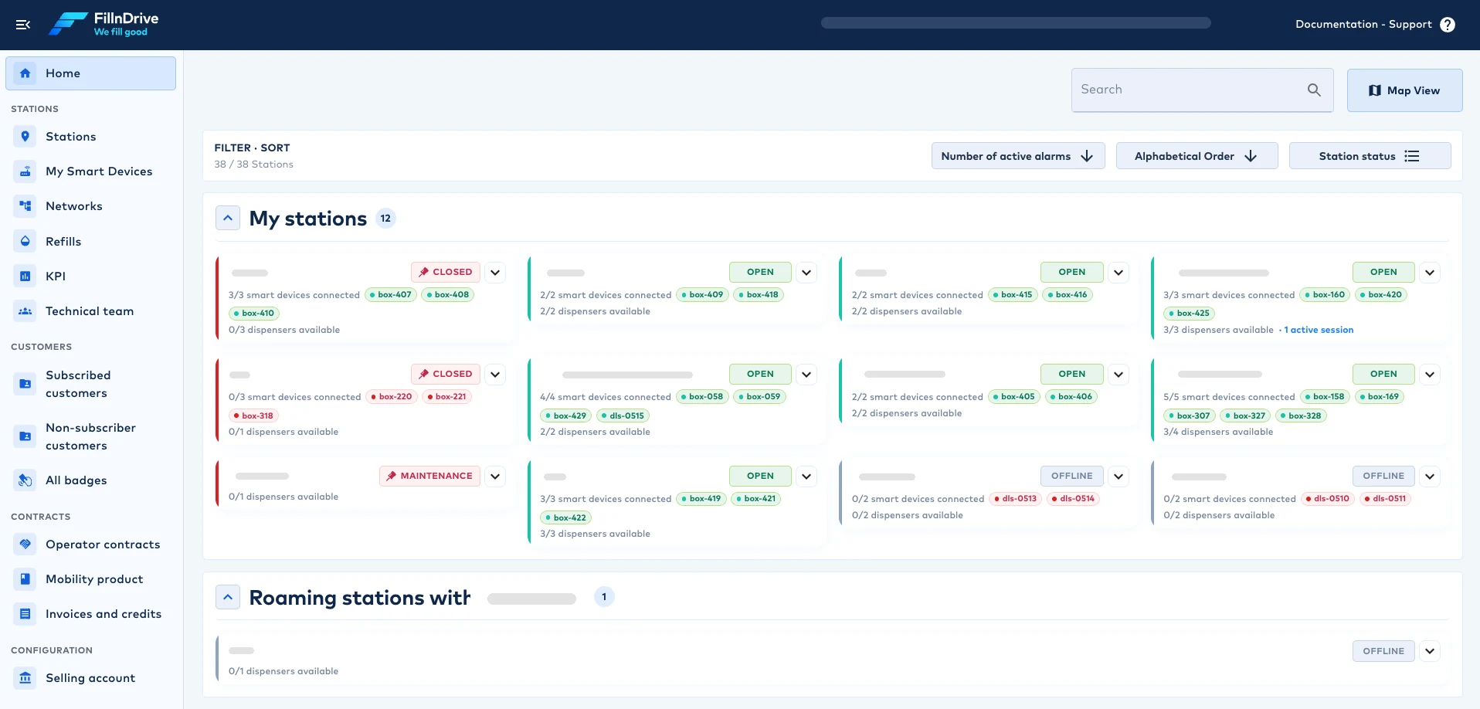Go to Home menu item
The image size is (1480, 709).
(90, 73)
